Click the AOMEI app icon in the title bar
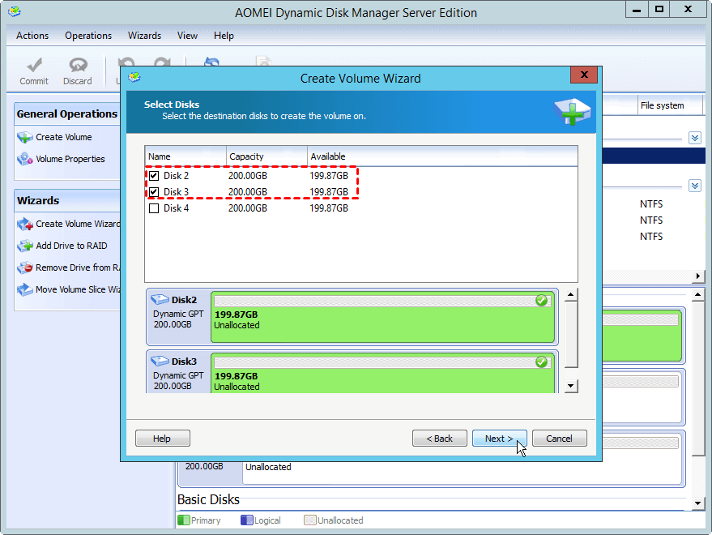This screenshot has height=535, width=712. 15,12
